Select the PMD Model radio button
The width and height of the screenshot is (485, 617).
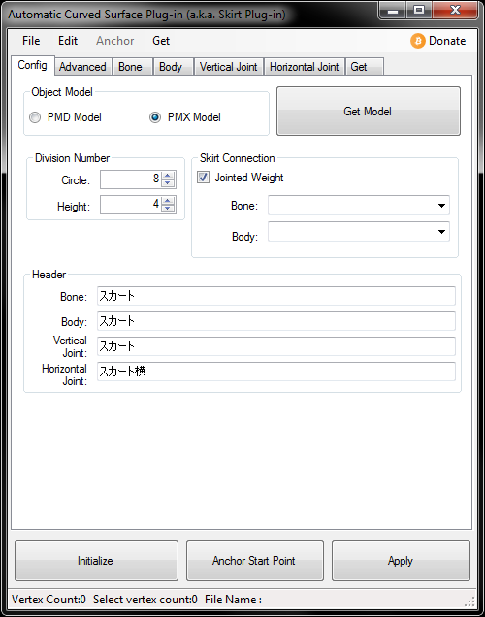click(x=35, y=117)
